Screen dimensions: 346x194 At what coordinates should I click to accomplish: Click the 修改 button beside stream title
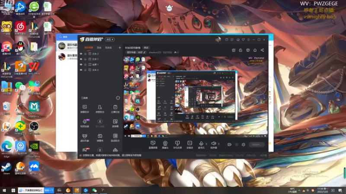[146, 48]
